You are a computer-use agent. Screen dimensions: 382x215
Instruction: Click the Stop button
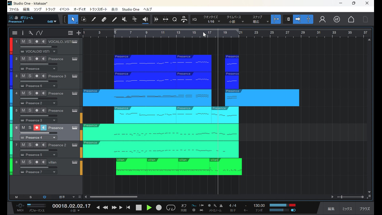point(138,207)
